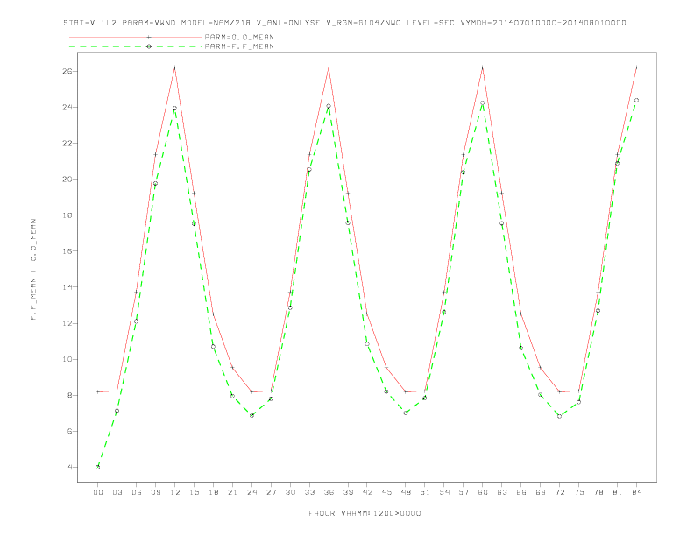Screen dimensions: 694x536
Task: Click y-axis tick label 16
Action: click(x=67, y=250)
